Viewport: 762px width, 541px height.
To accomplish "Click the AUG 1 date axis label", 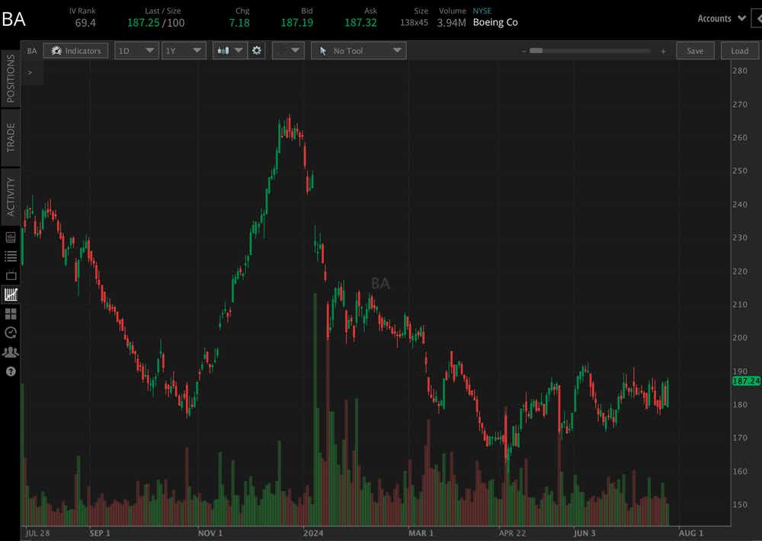I will click(691, 533).
